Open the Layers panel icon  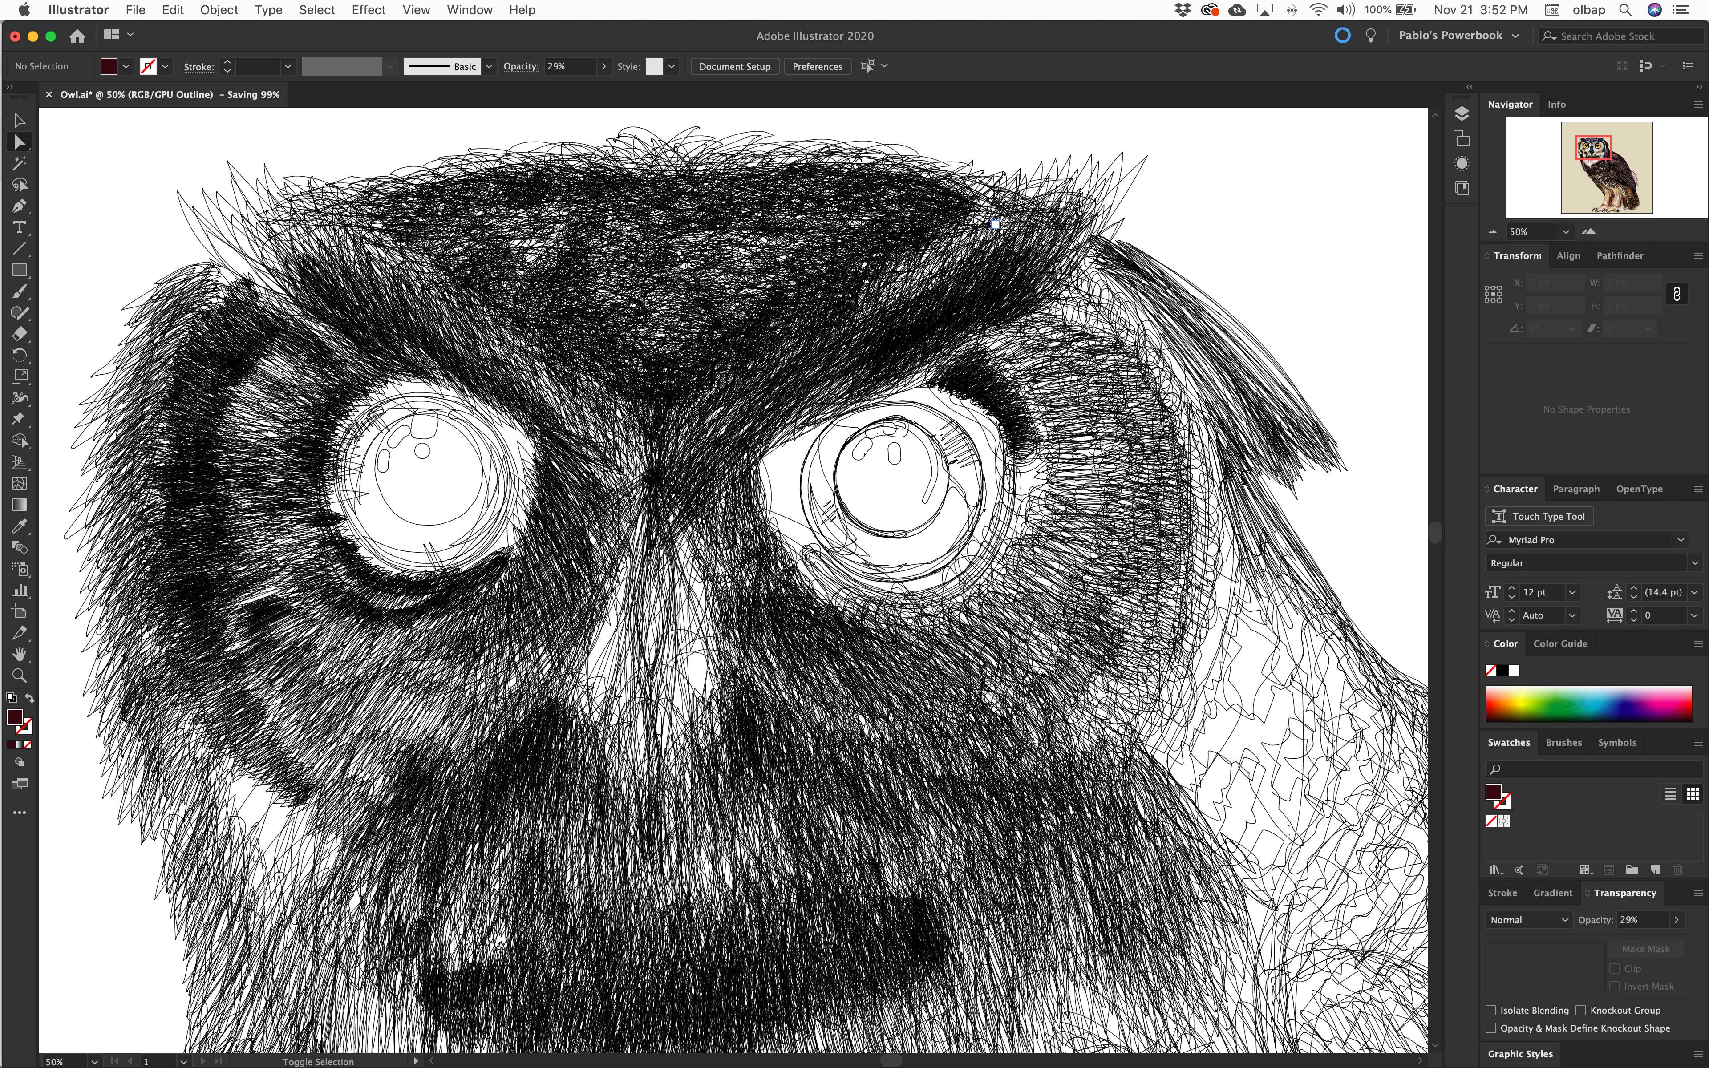[x=1461, y=114]
